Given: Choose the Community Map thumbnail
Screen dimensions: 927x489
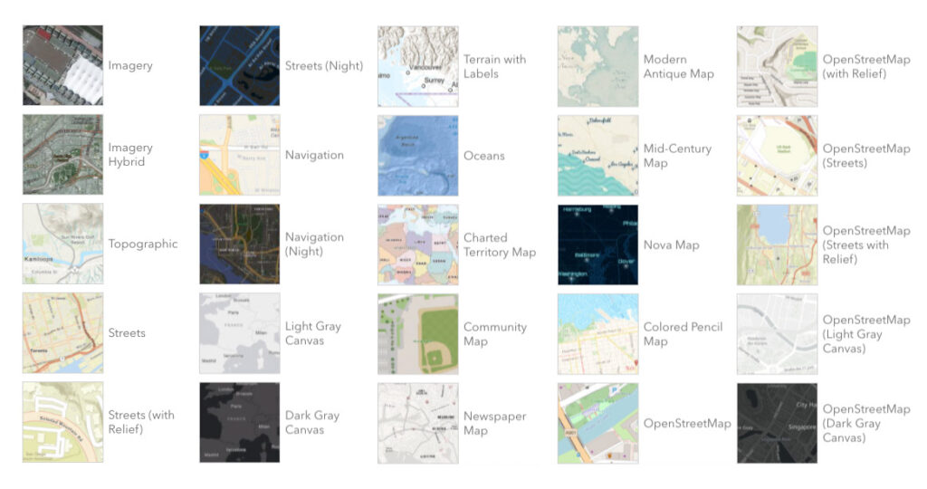Looking at the screenshot, I should pyautogui.click(x=418, y=334).
